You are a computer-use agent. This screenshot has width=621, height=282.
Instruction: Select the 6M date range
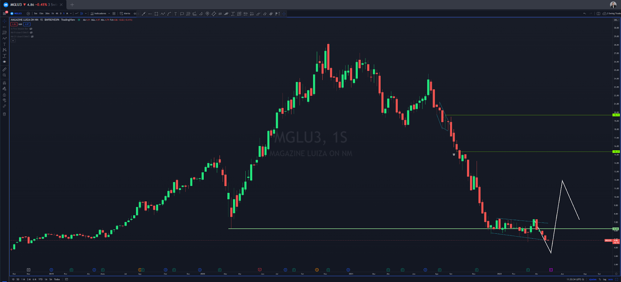click(x=35, y=279)
